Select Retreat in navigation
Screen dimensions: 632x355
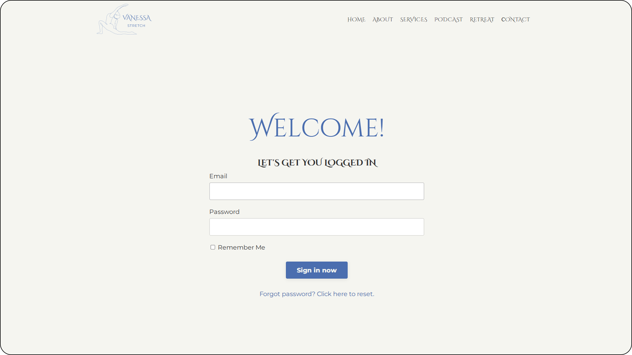[482, 20]
